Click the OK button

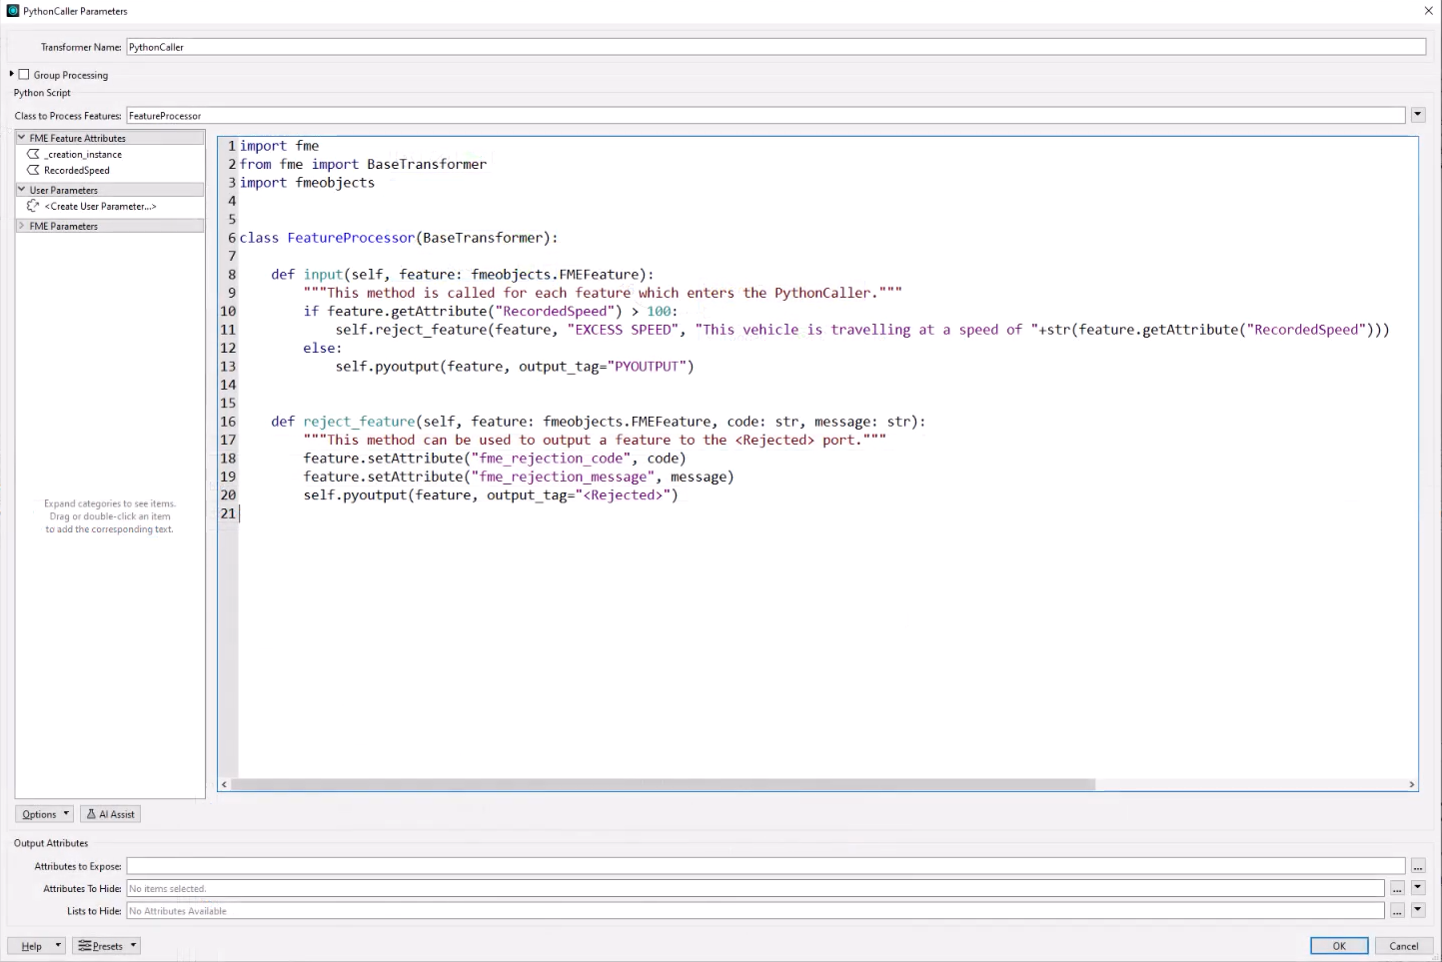1339,945
